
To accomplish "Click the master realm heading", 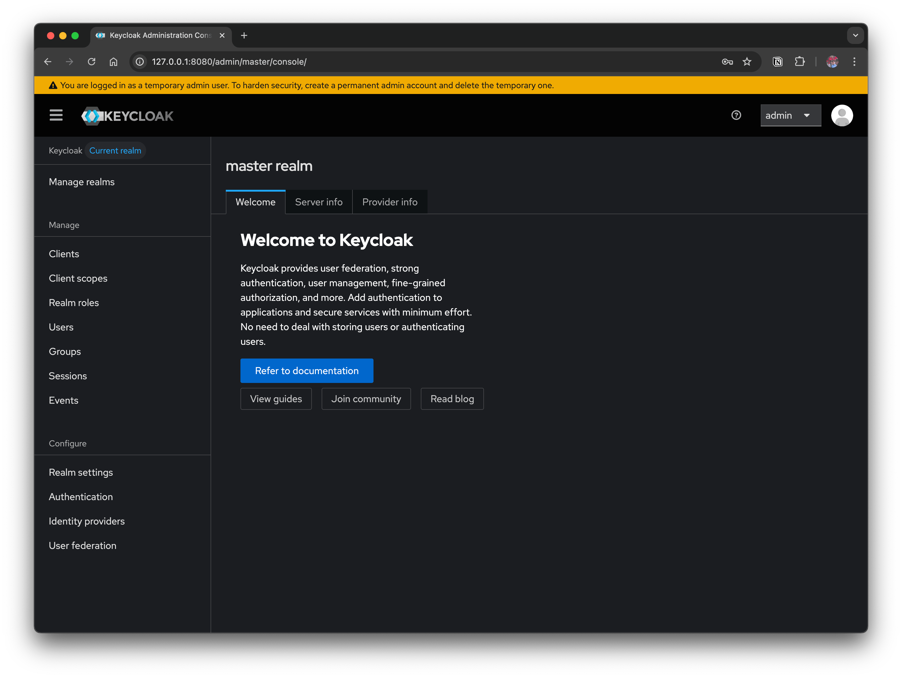I will pos(269,166).
